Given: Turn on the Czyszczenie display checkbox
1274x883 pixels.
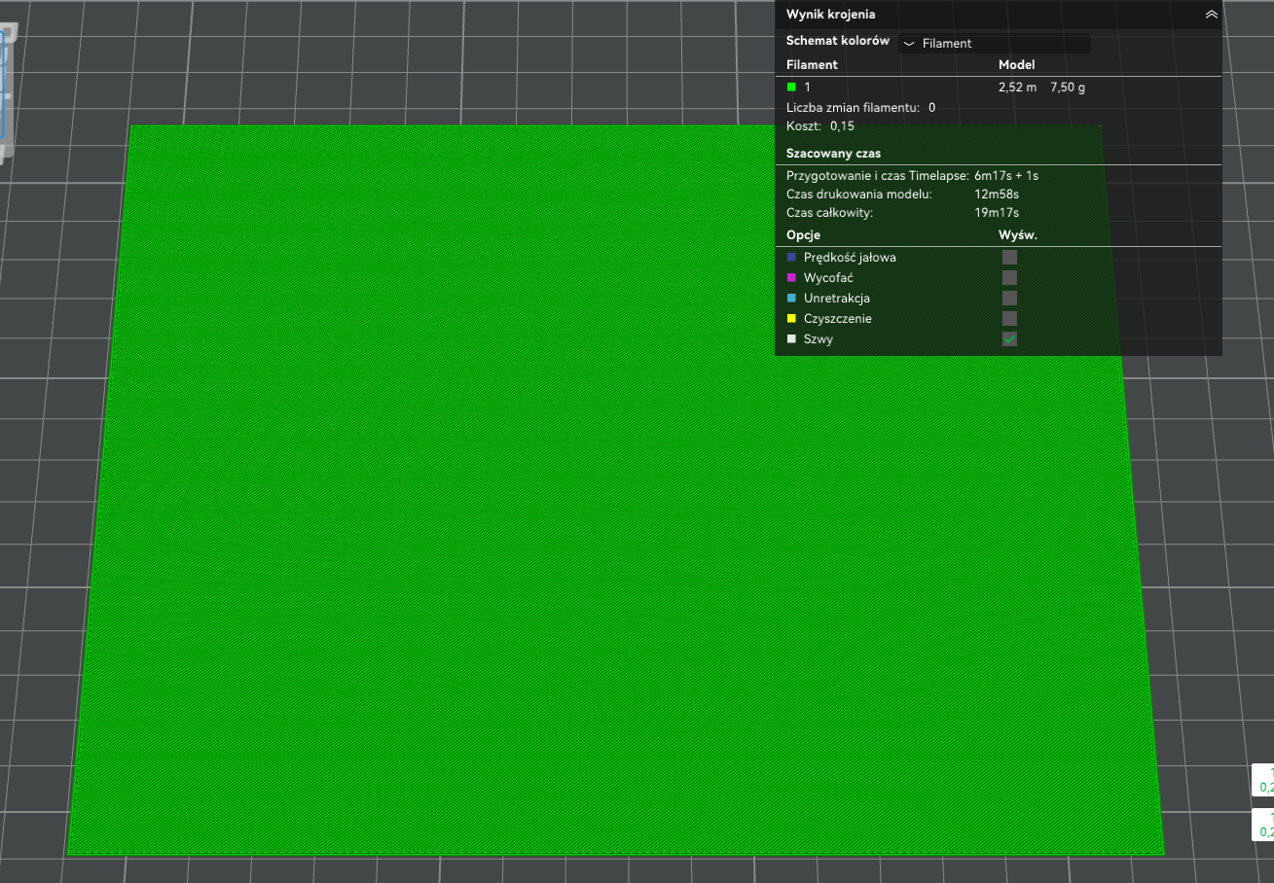Looking at the screenshot, I should click(x=1009, y=319).
